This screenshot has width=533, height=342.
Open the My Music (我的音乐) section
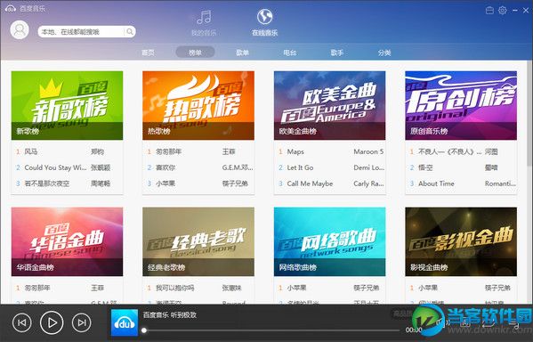204,22
